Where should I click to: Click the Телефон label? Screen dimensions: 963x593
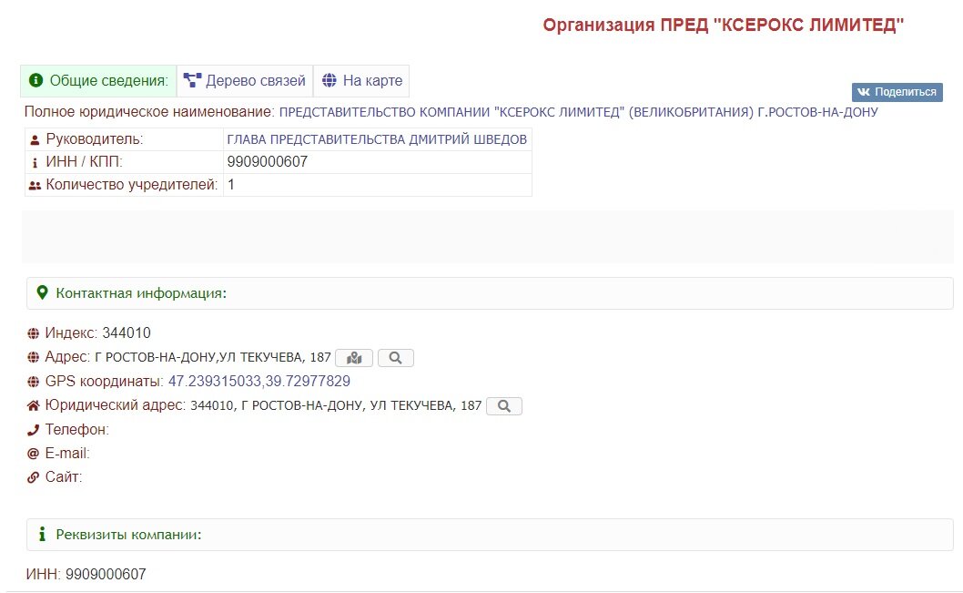pos(76,430)
